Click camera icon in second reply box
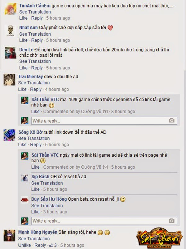 coord(171,220)
